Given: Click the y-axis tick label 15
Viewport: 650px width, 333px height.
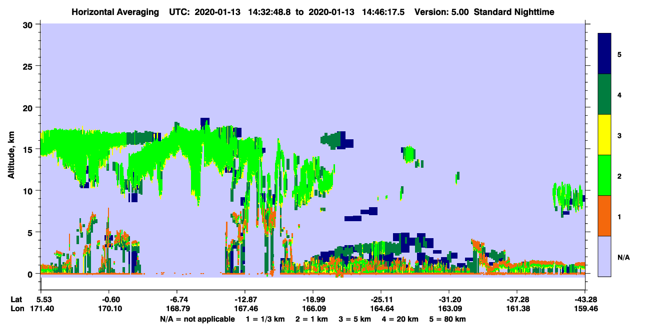Looking at the screenshot, I should (x=29, y=149).
